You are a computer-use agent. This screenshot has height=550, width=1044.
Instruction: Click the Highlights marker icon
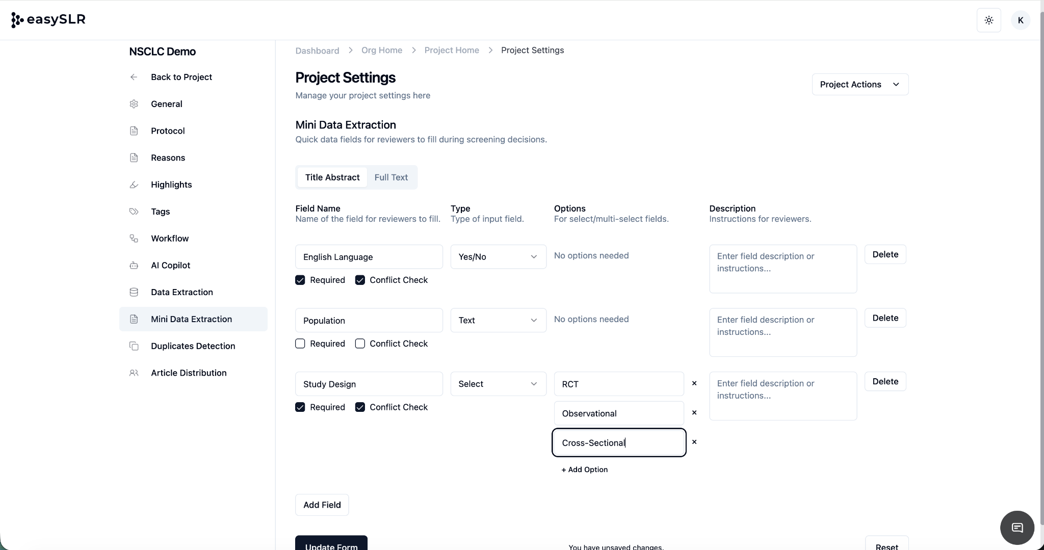(134, 185)
